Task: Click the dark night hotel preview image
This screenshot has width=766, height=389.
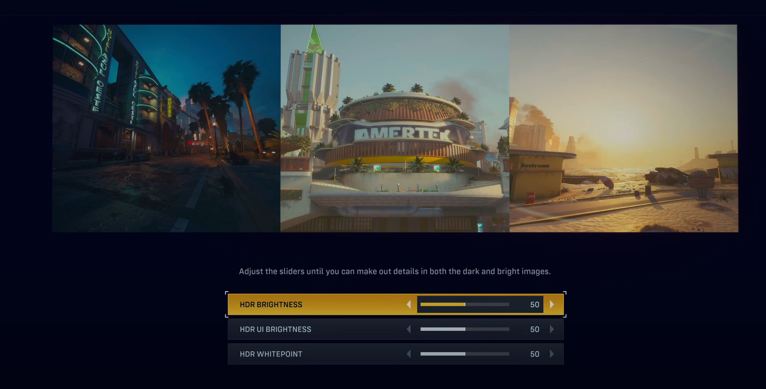Action: click(166, 128)
